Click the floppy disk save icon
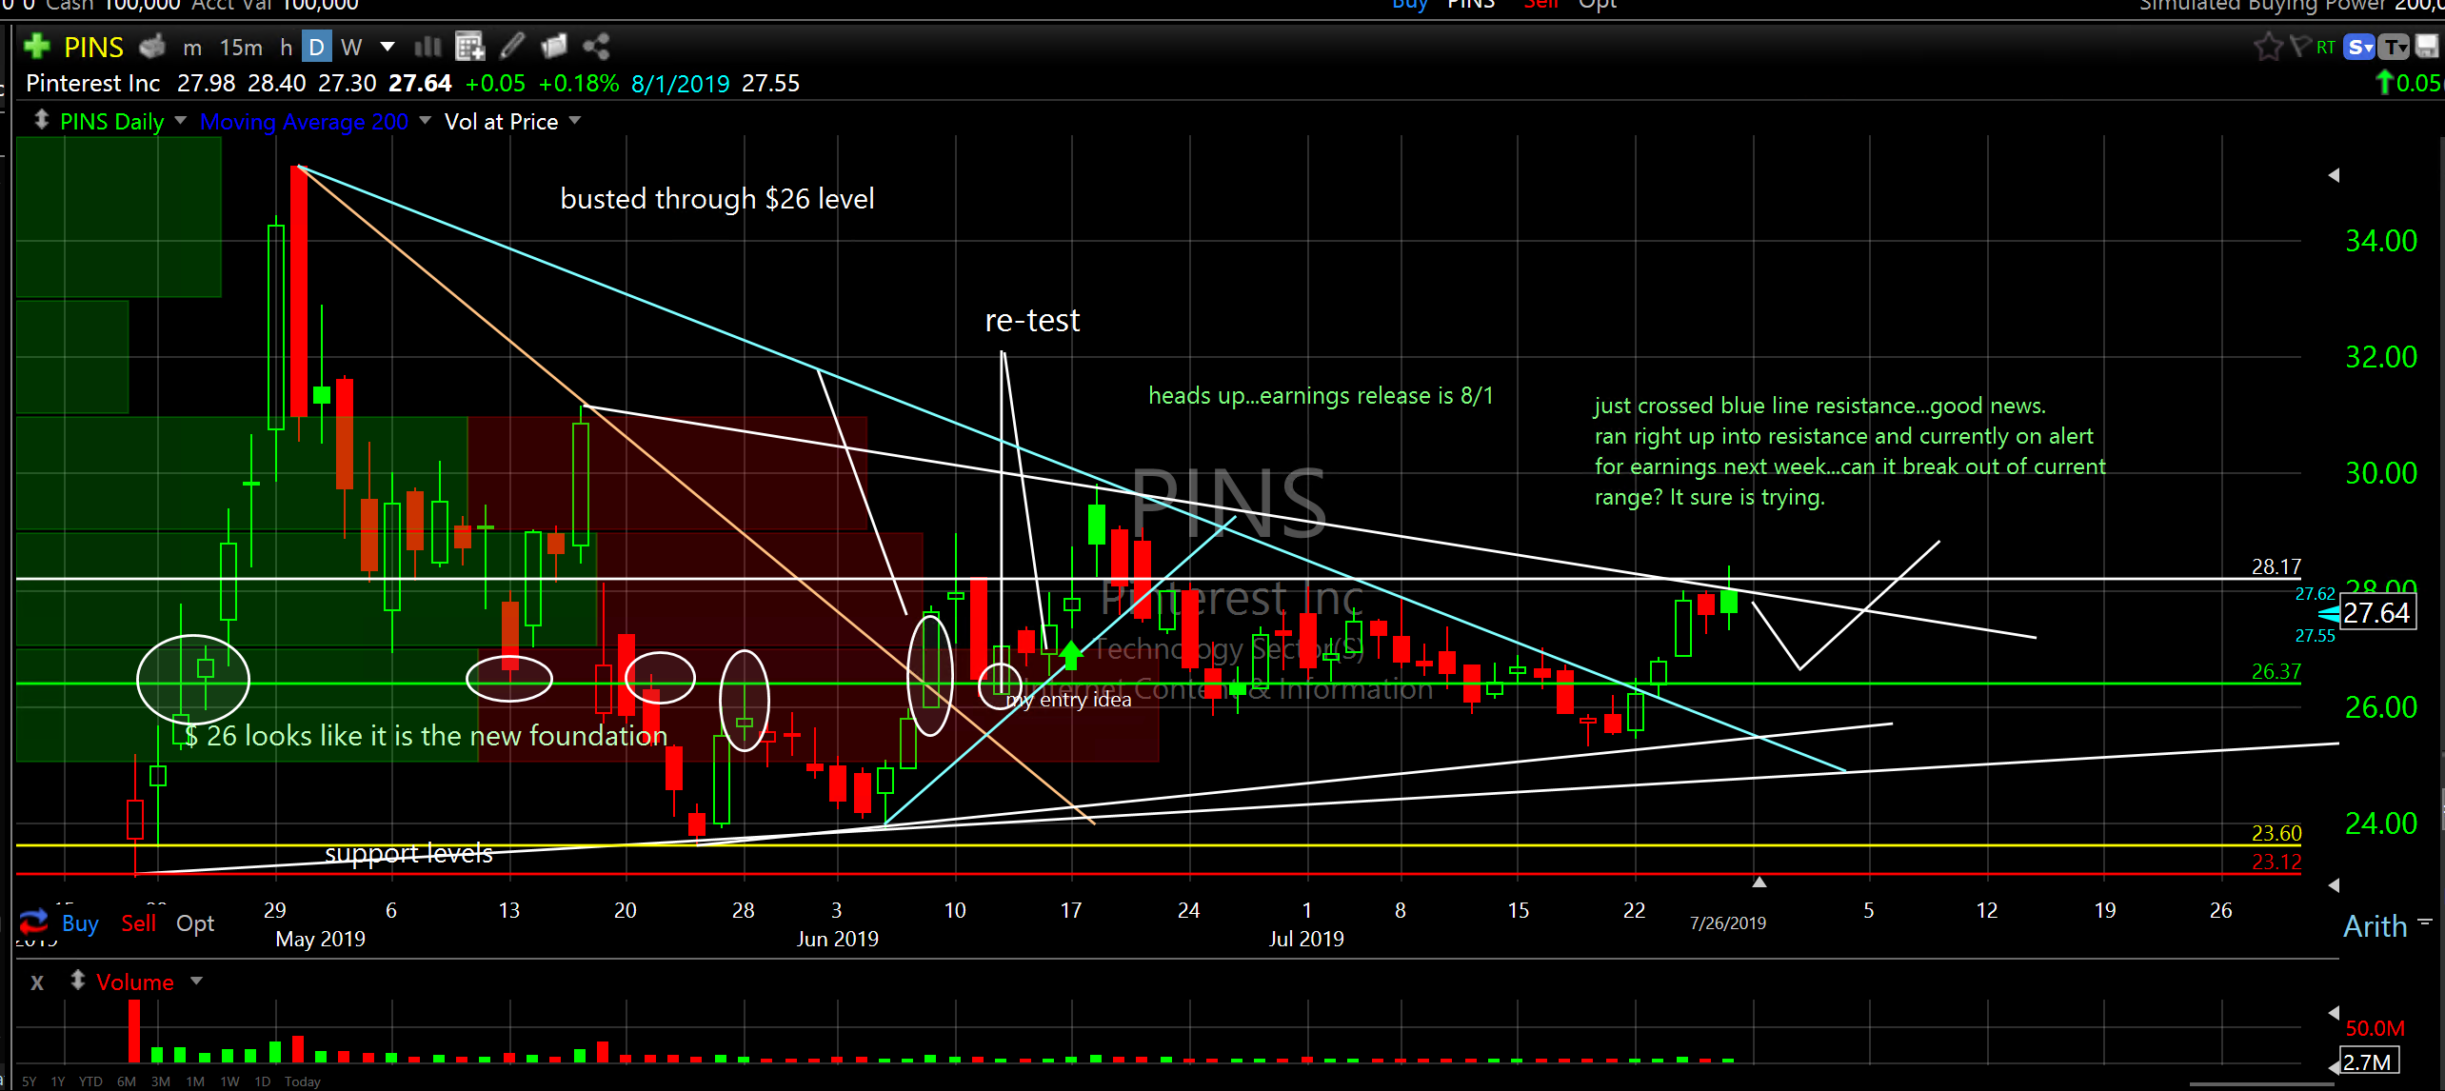The height and width of the screenshot is (1091, 2445). tap(2426, 47)
